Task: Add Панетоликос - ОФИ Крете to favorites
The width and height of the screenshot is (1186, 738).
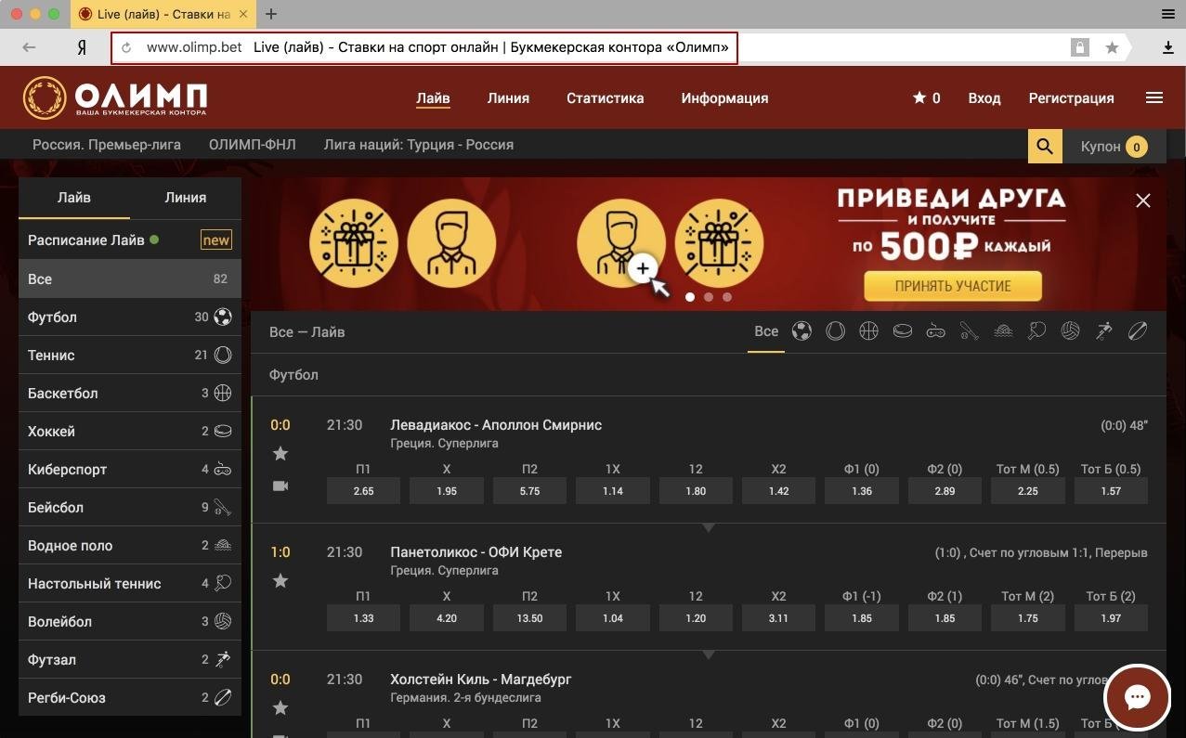Action: (280, 580)
